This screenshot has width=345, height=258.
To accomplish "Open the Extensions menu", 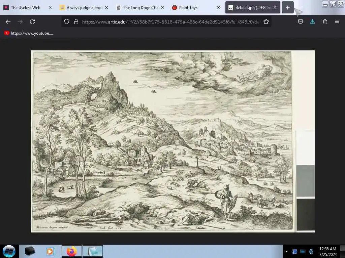I will (x=325, y=22).
